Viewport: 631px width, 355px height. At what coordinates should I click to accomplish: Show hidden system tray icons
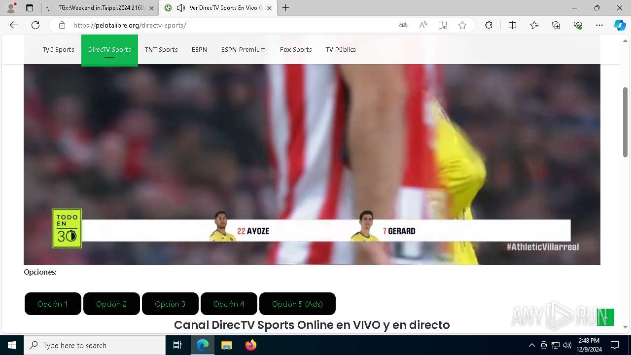pyautogui.click(x=531, y=345)
